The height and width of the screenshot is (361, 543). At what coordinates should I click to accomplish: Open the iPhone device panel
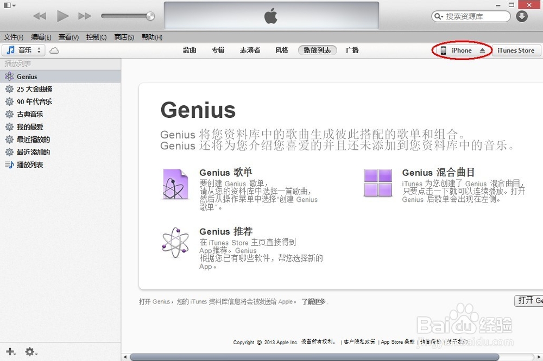[460, 50]
